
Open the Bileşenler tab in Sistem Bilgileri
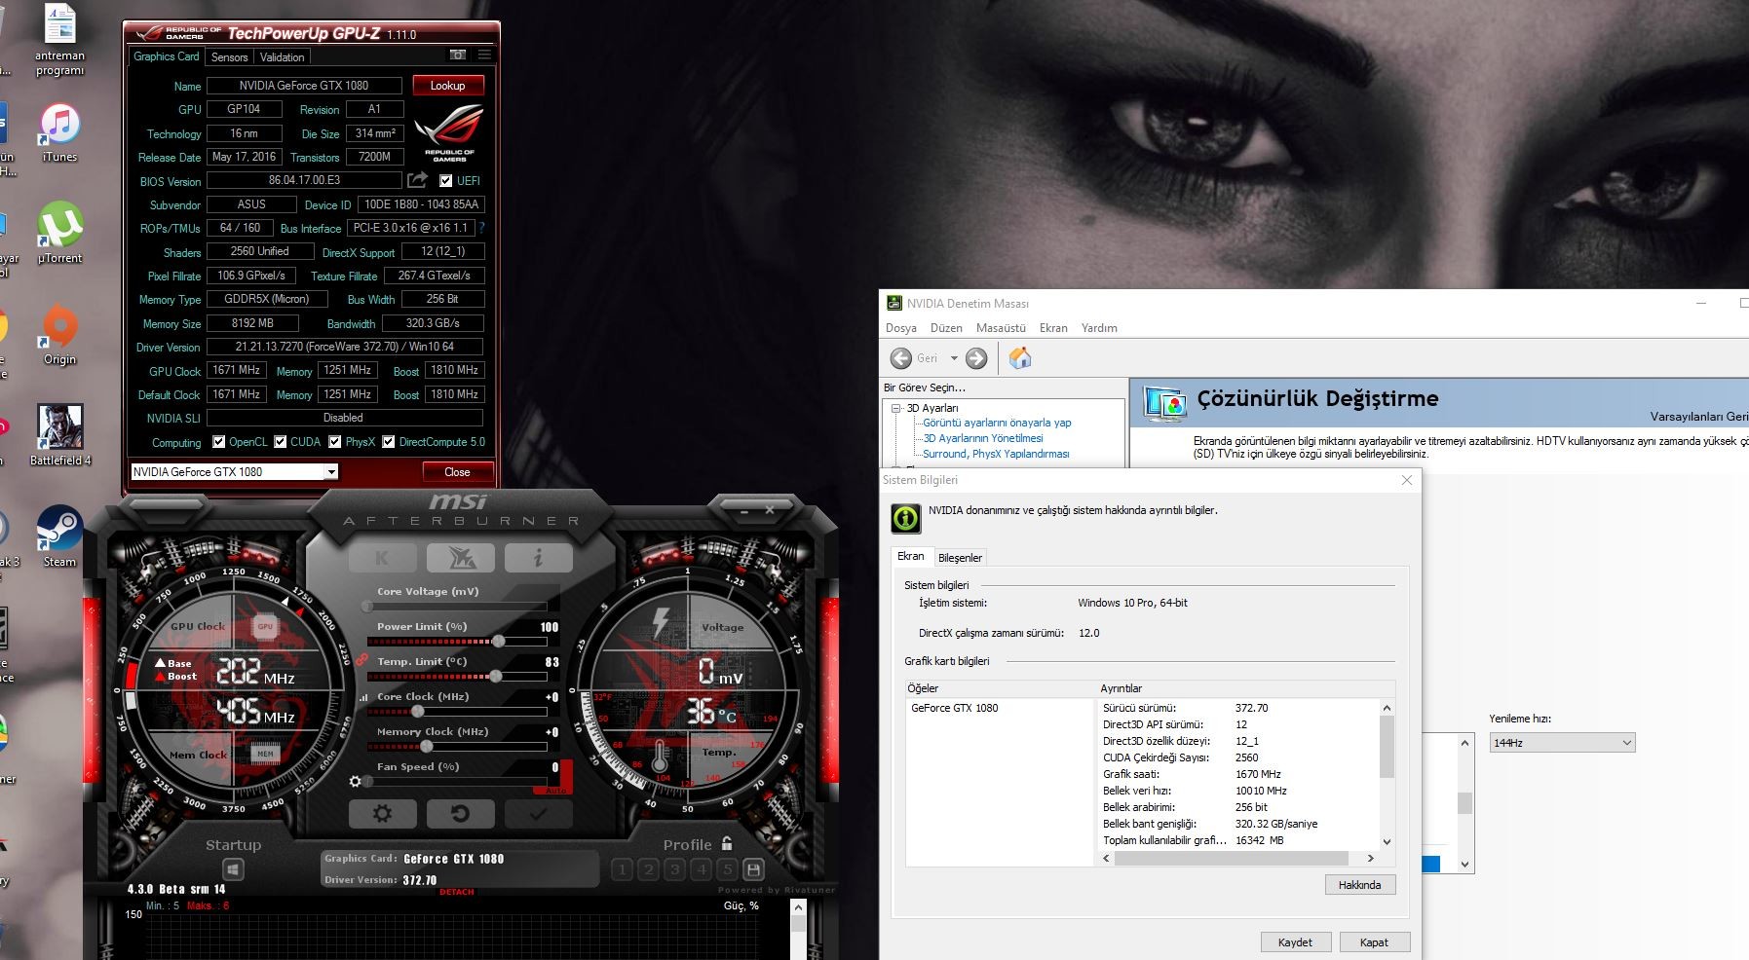[x=960, y=558]
